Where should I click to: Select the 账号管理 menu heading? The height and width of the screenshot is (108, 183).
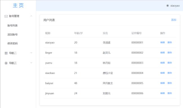click(x=14, y=16)
